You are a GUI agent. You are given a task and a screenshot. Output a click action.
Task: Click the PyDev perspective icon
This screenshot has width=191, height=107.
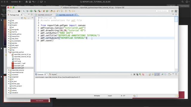[x=176, y=11]
